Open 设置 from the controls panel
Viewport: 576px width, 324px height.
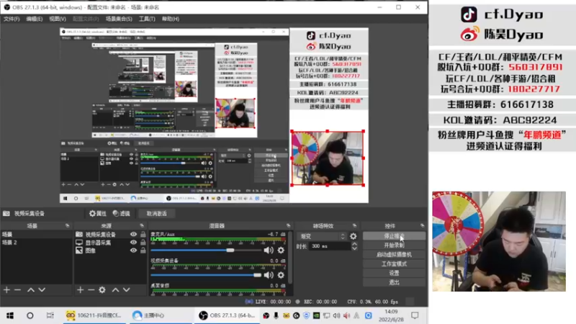(x=394, y=273)
